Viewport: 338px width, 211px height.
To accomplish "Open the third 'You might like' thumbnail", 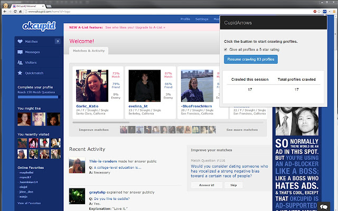I will 53,119.
